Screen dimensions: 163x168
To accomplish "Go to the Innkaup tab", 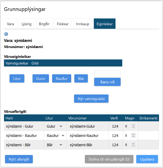I will [83, 24].
